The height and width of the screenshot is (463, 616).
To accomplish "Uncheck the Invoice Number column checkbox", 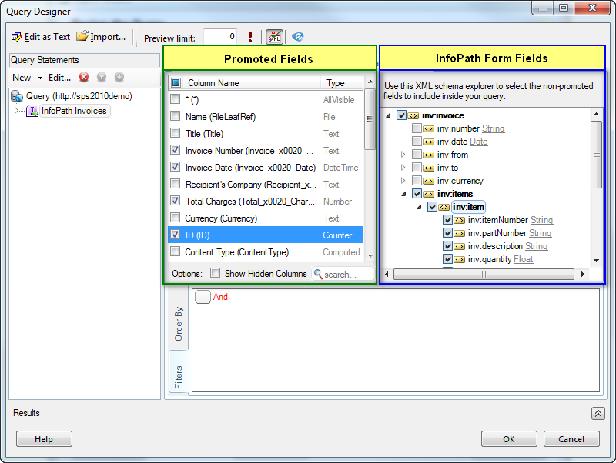I will 176,151.
